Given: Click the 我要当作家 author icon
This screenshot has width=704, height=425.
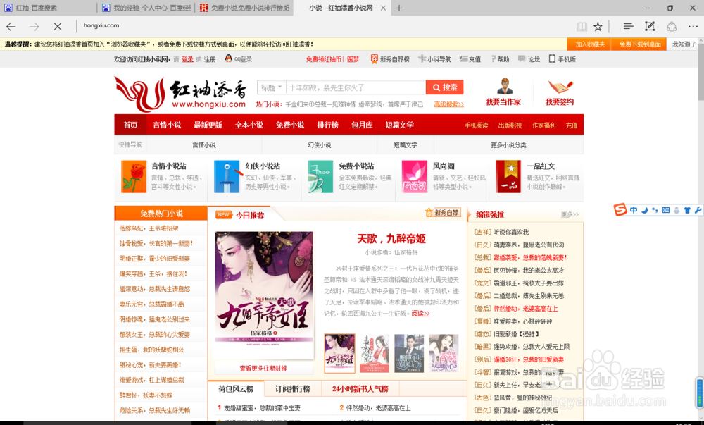Looking at the screenshot, I should point(505,86).
